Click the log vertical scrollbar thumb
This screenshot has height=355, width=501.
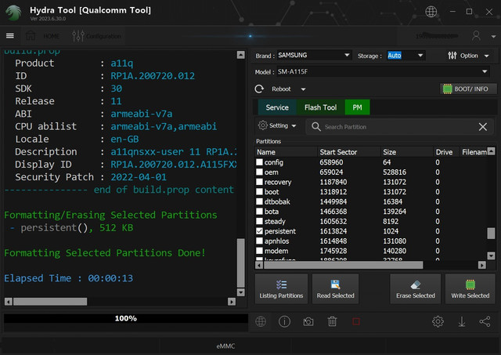(x=241, y=263)
